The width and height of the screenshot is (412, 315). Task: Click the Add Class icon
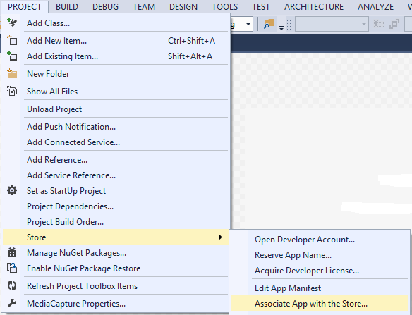(12, 23)
